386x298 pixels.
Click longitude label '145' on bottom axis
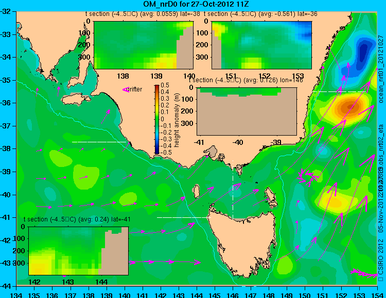(x=215, y=295)
